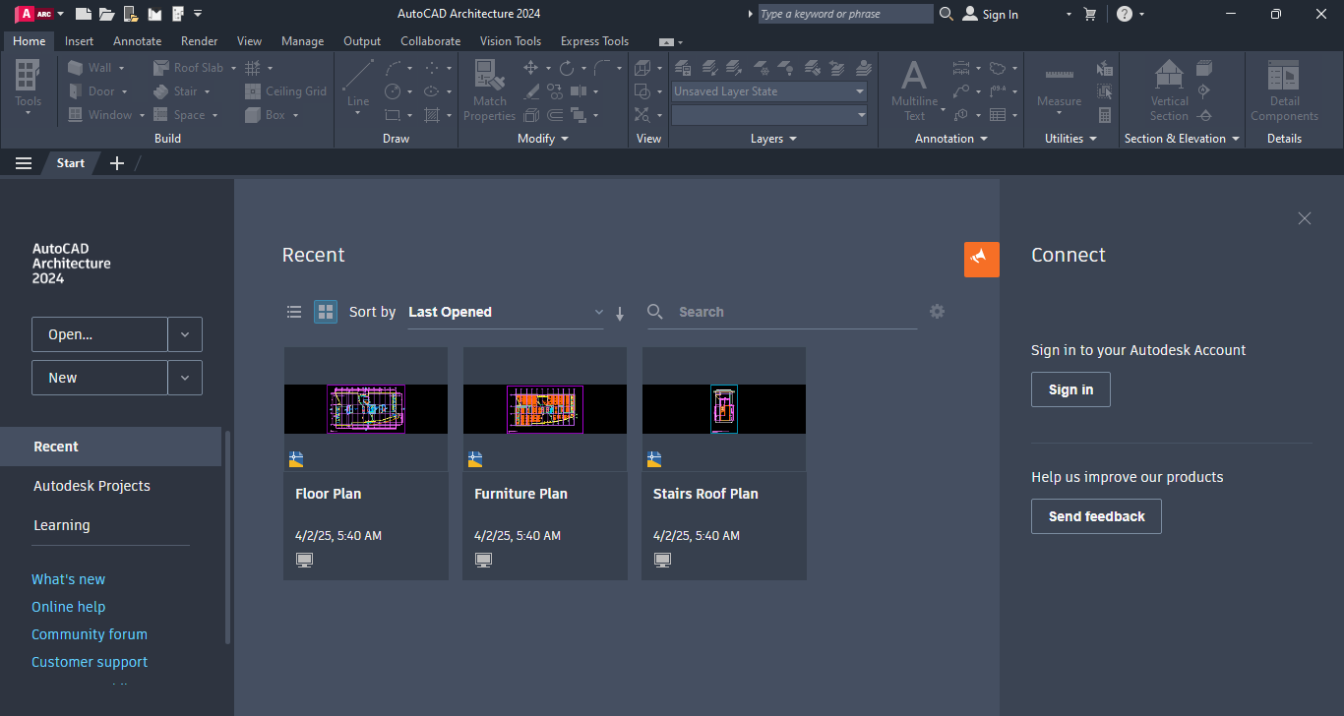Select Autodesk Projects in the sidebar

point(92,486)
